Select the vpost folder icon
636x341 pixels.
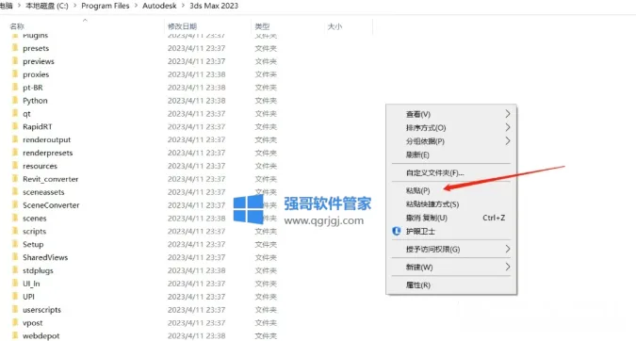pos(15,322)
